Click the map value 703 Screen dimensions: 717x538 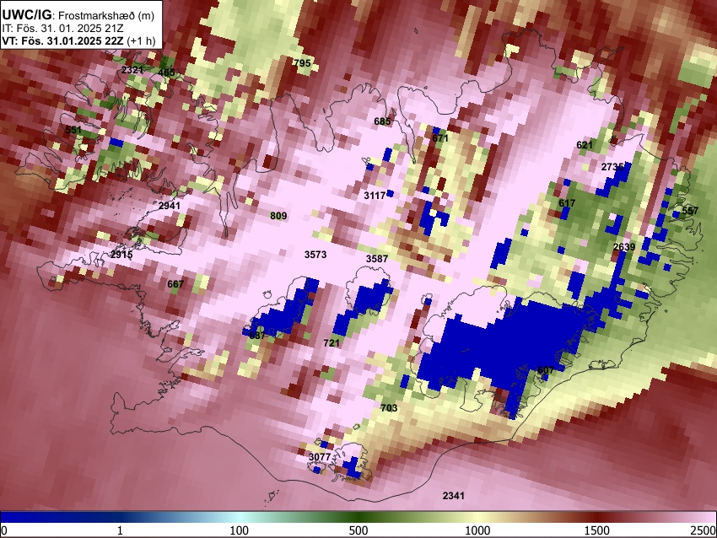(389, 408)
